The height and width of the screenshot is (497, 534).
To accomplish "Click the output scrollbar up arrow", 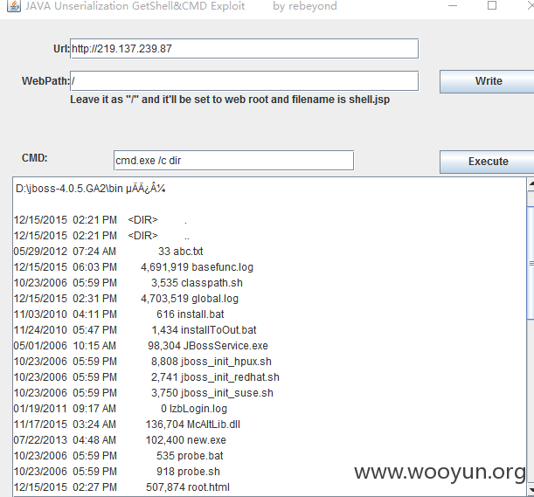I will [x=531, y=183].
